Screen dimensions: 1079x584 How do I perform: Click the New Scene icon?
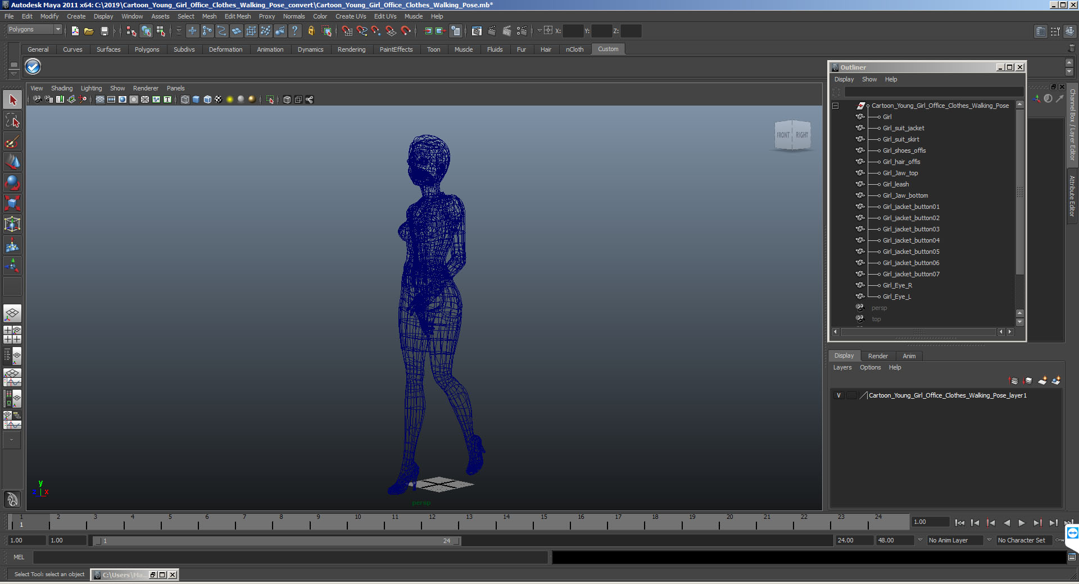[75, 31]
